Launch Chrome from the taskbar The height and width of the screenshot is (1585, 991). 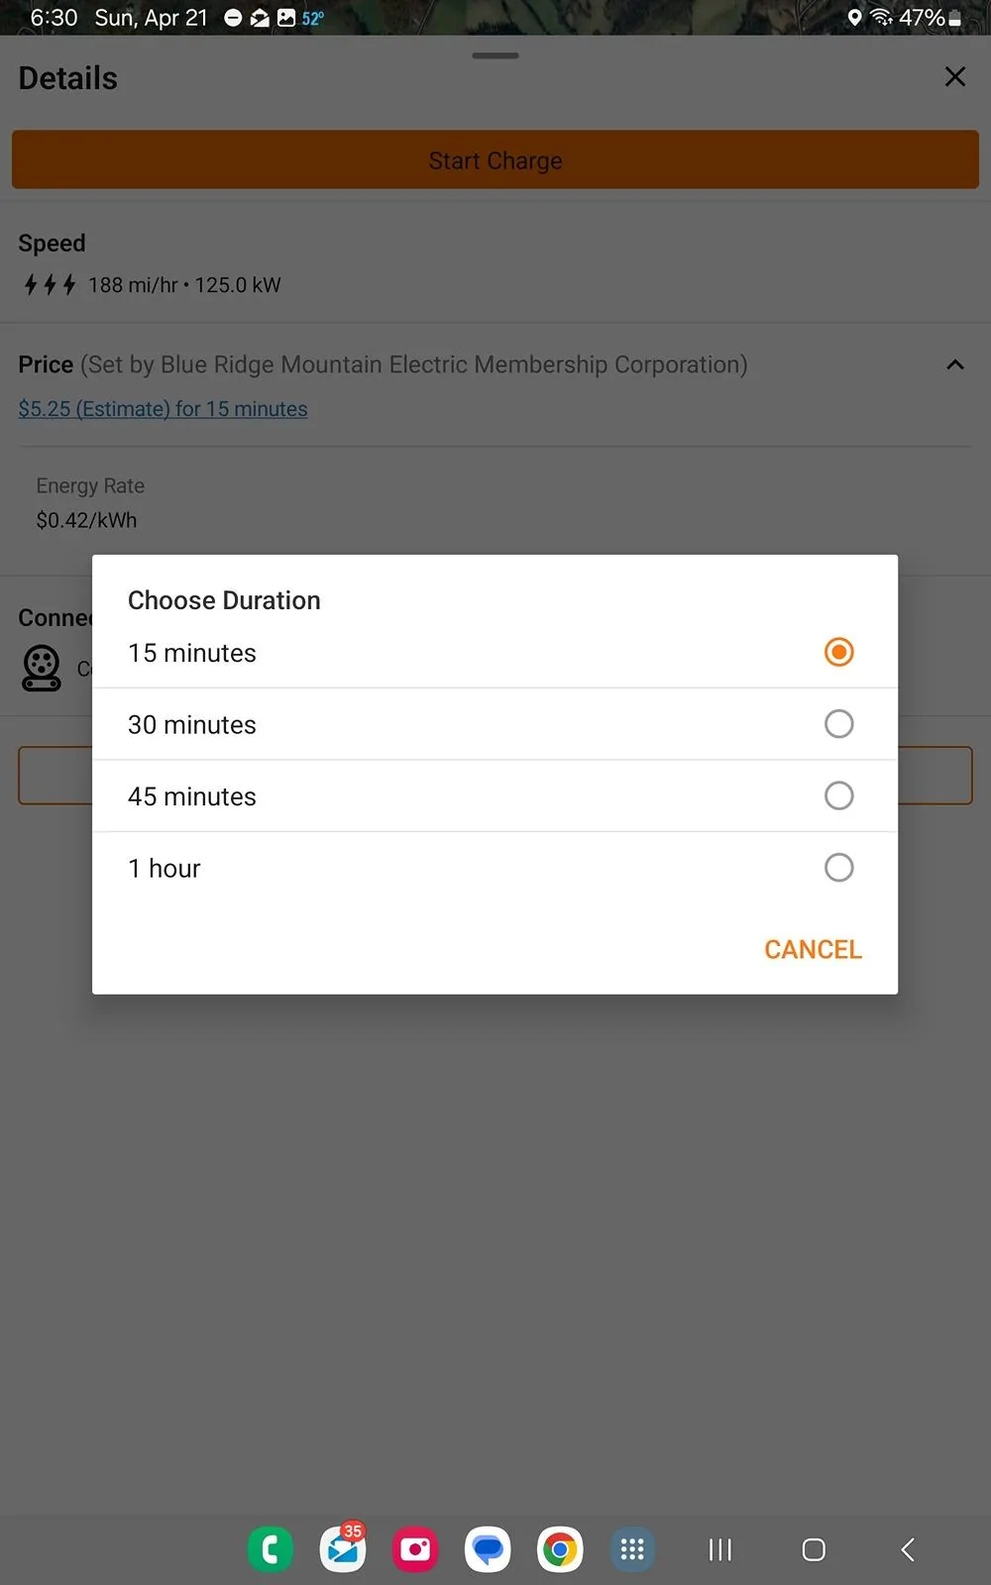(x=560, y=1549)
